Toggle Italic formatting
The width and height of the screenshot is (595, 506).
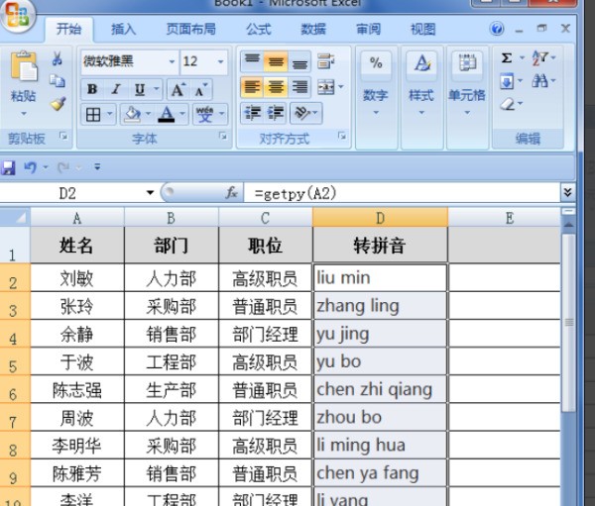coord(116,88)
